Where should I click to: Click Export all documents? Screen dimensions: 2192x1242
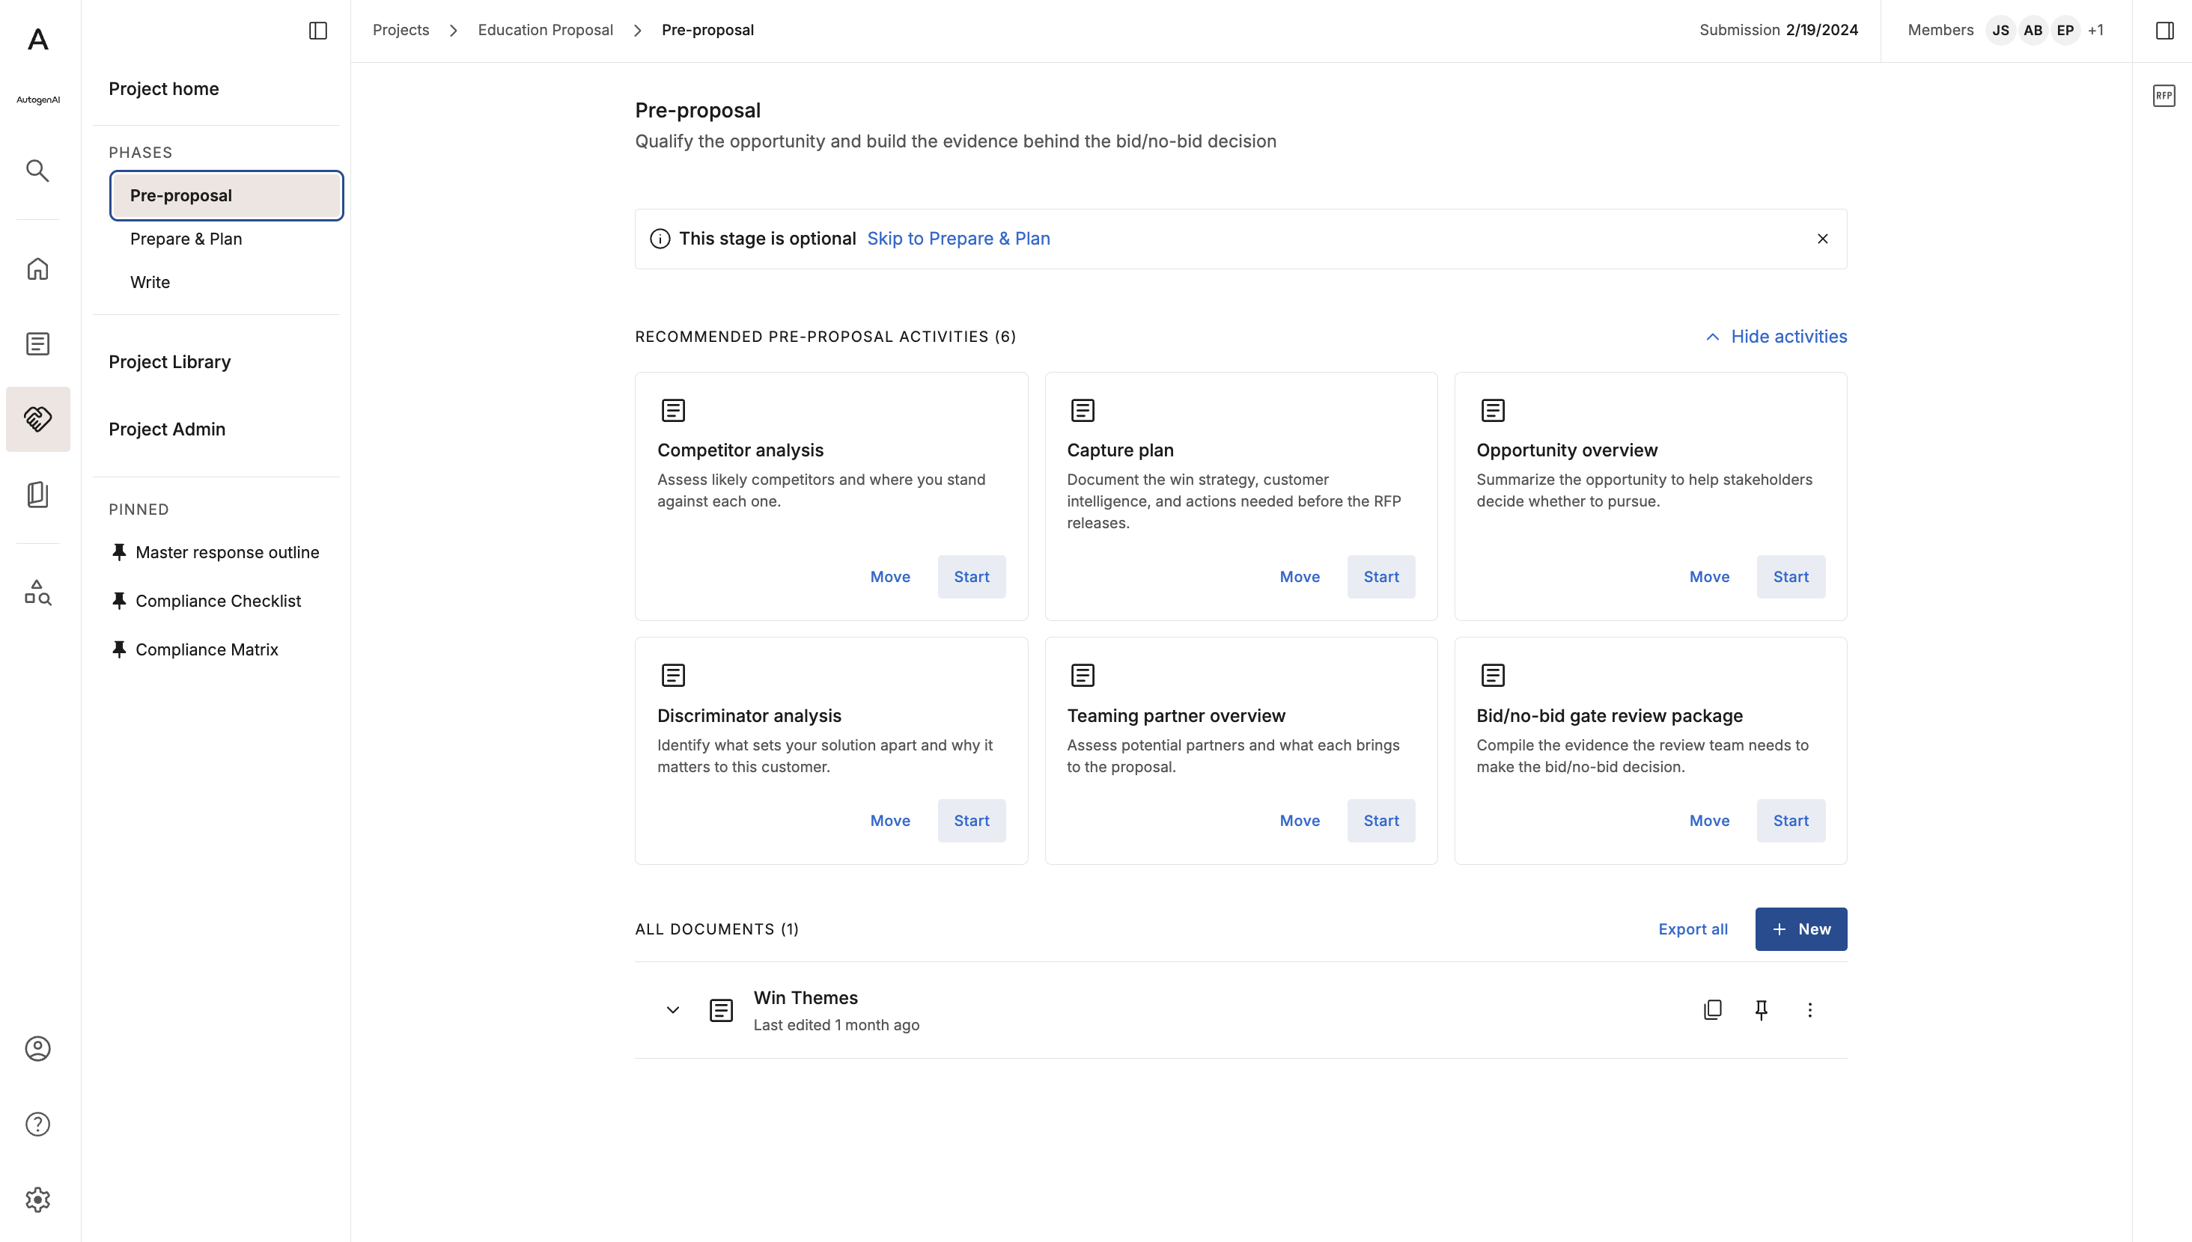(1693, 929)
